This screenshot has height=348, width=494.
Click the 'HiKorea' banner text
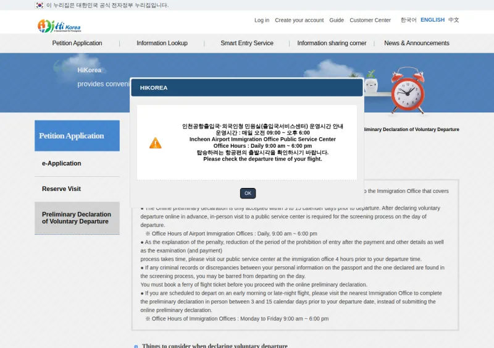[x=90, y=70]
